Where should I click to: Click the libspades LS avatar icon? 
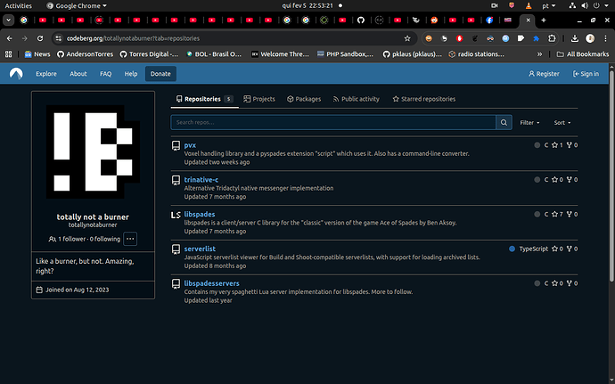click(176, 215)
